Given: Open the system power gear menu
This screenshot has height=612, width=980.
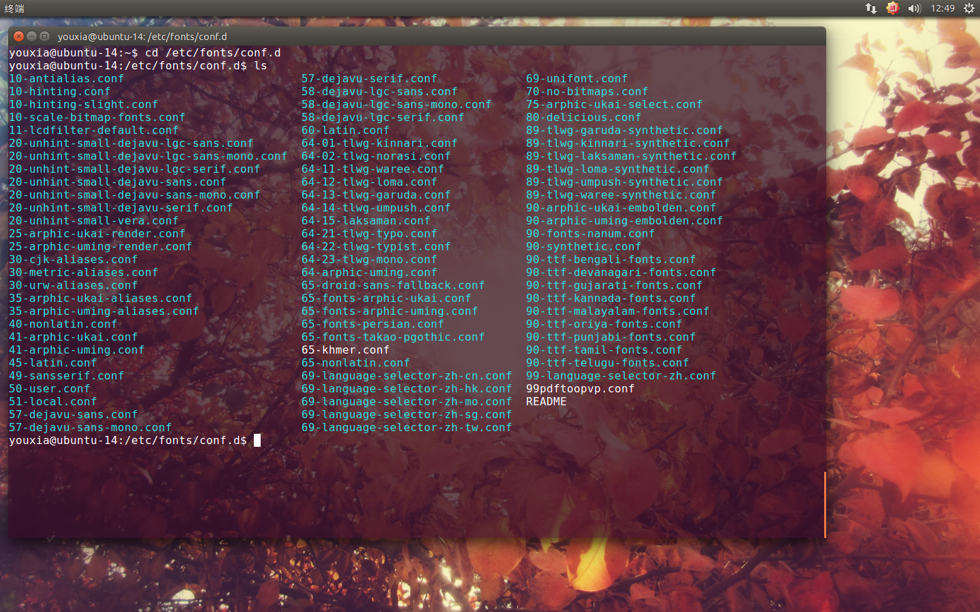Looking at the screenshot, I should (969, 8).
